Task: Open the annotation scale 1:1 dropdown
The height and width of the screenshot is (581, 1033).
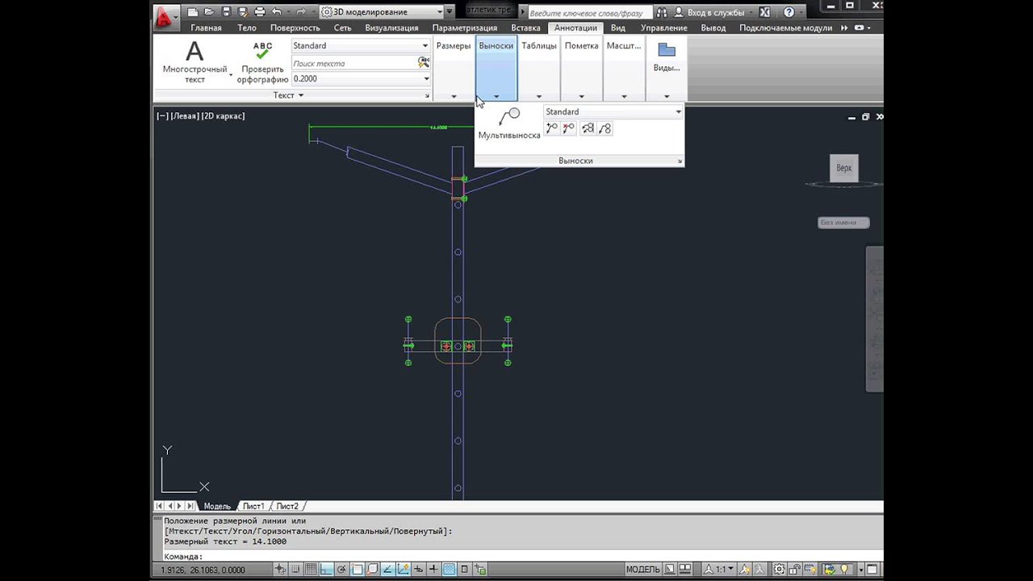Action: 720,570
